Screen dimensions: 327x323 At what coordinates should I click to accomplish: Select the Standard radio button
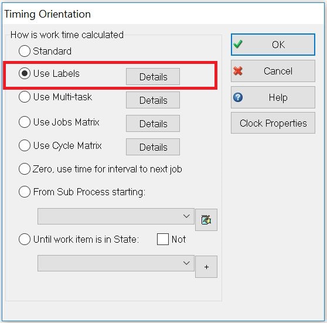(x=25, y=51)
